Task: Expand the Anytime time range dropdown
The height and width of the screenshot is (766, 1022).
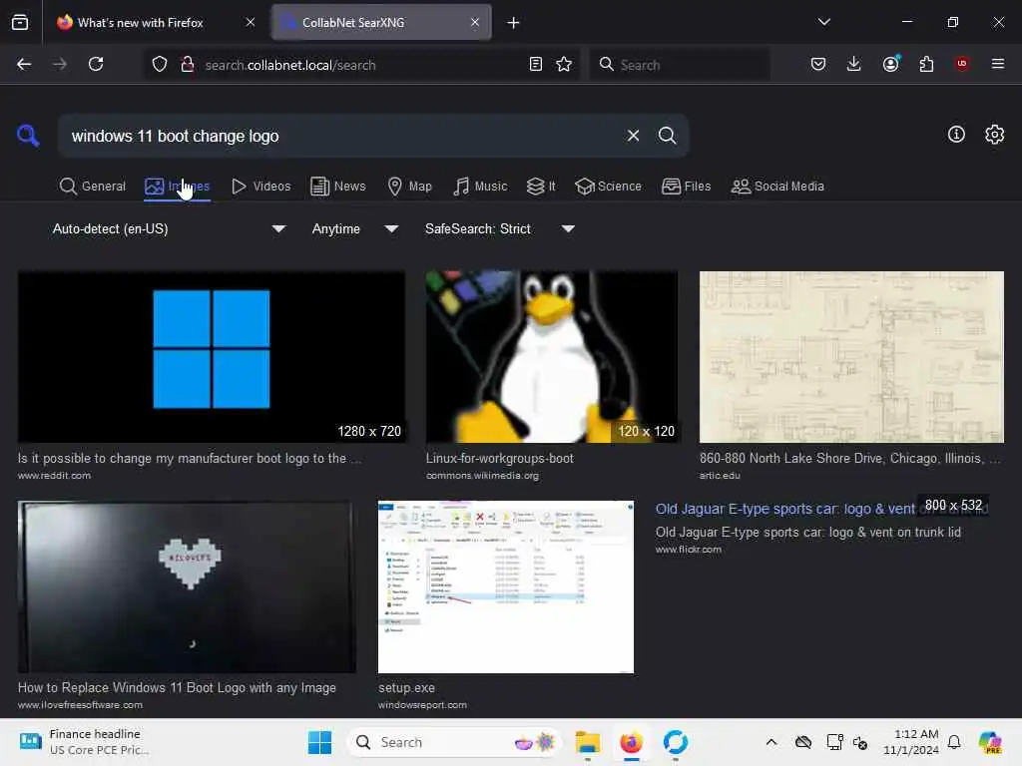Action: point(354,228)
